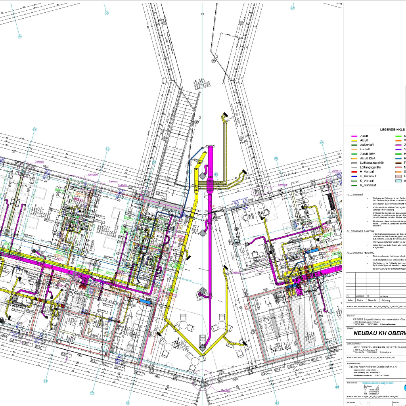Click the 'Fortluft' legend label
The image size is (406, 406).
tap(365, 149)
